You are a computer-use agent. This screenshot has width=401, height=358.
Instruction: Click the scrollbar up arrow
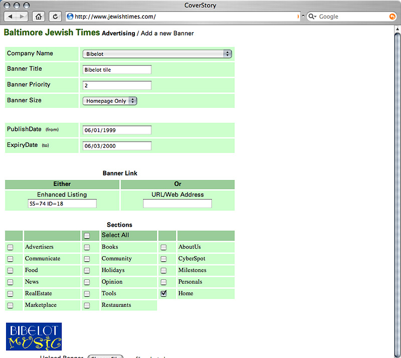[397, 29]
